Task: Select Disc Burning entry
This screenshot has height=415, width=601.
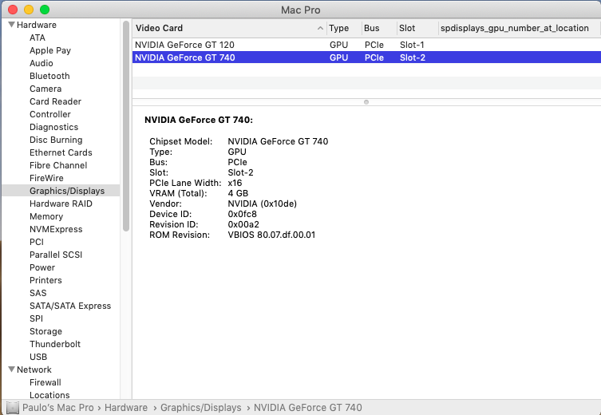Action: [x=56, y=140]
